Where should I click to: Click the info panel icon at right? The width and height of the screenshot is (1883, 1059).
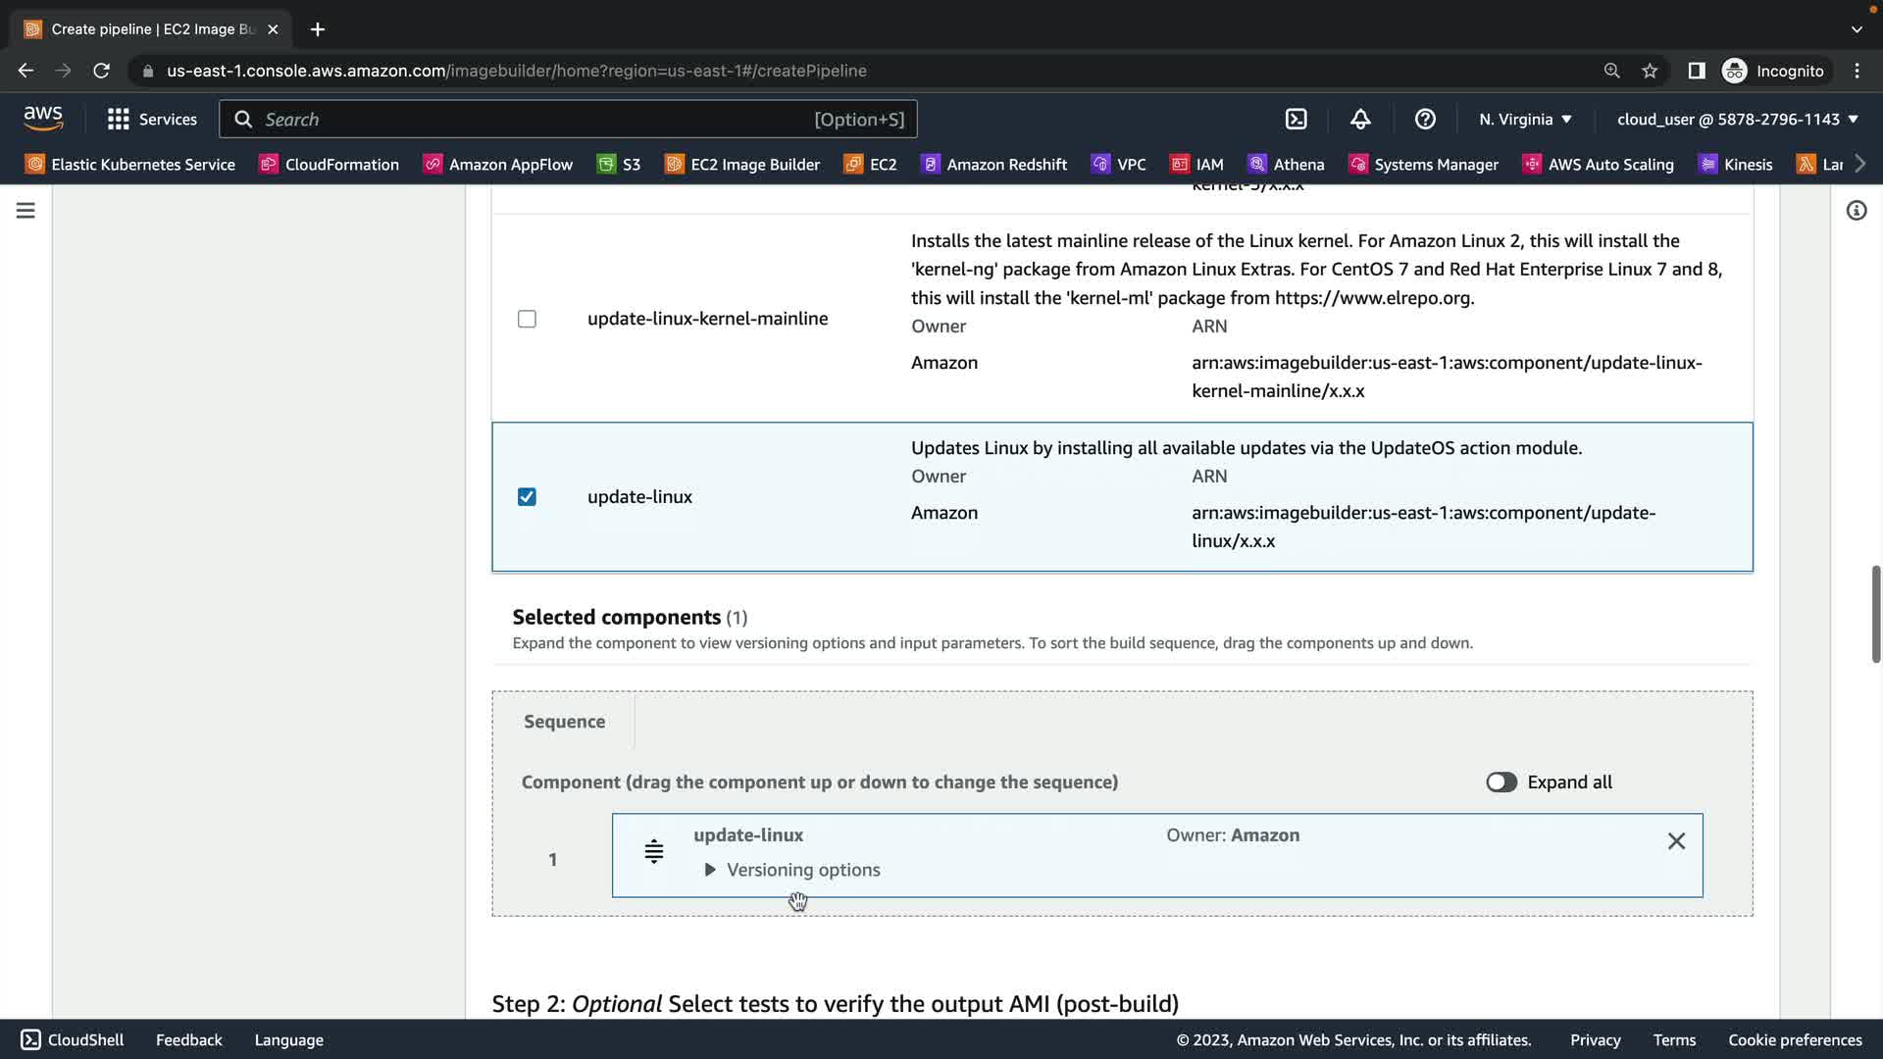(x=1856, y=211)
